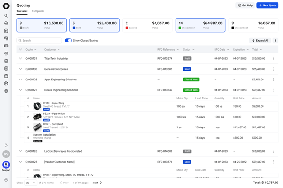Open the table options kebab menu beside Expand All
Screen dimensions: 283x188
pos(275,41)
